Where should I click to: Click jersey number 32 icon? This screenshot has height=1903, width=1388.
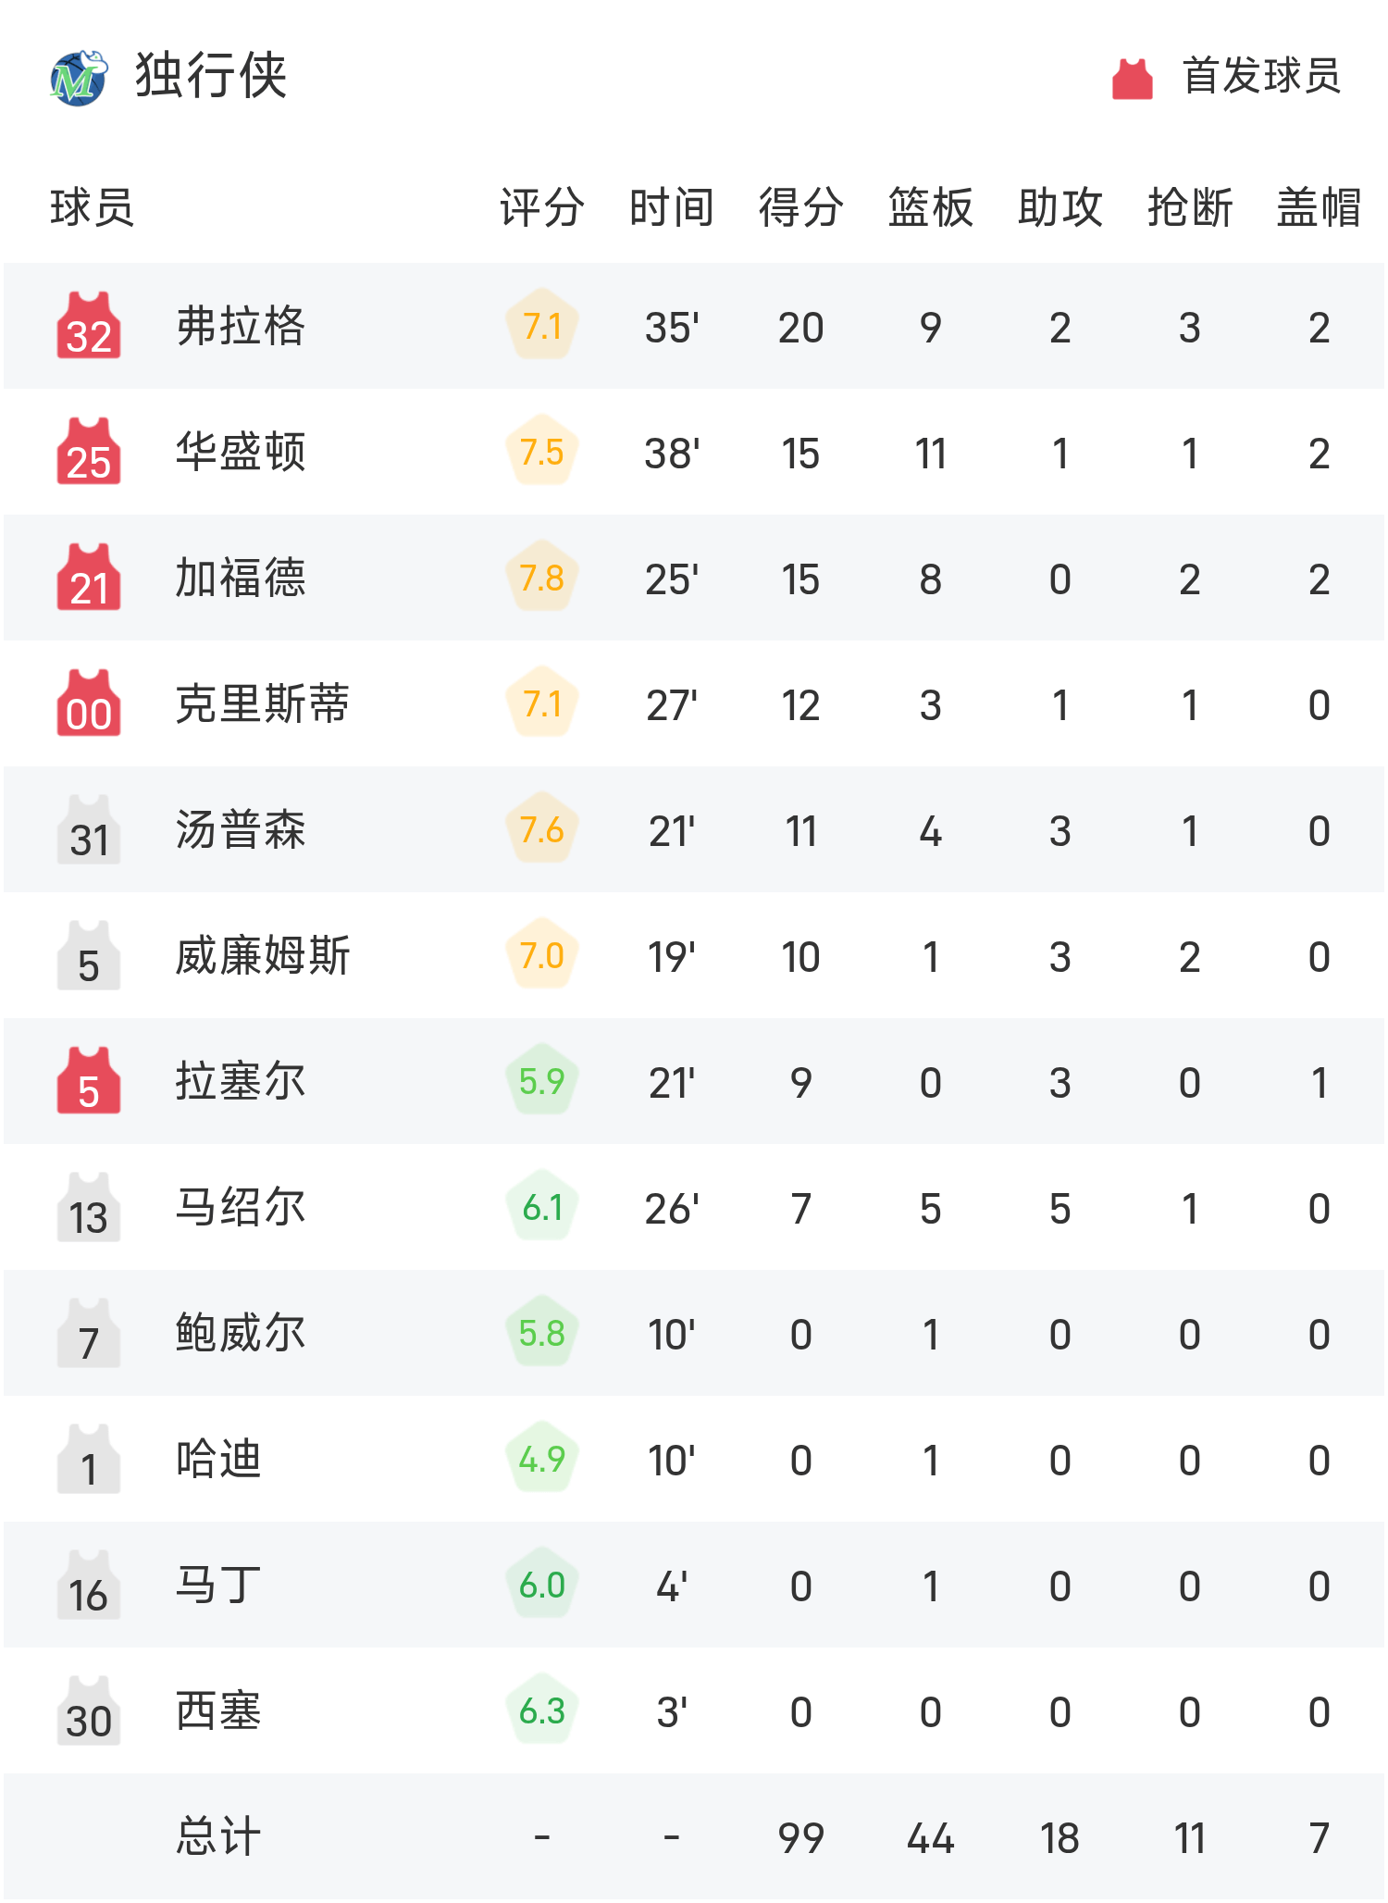(x=89, y=327)
